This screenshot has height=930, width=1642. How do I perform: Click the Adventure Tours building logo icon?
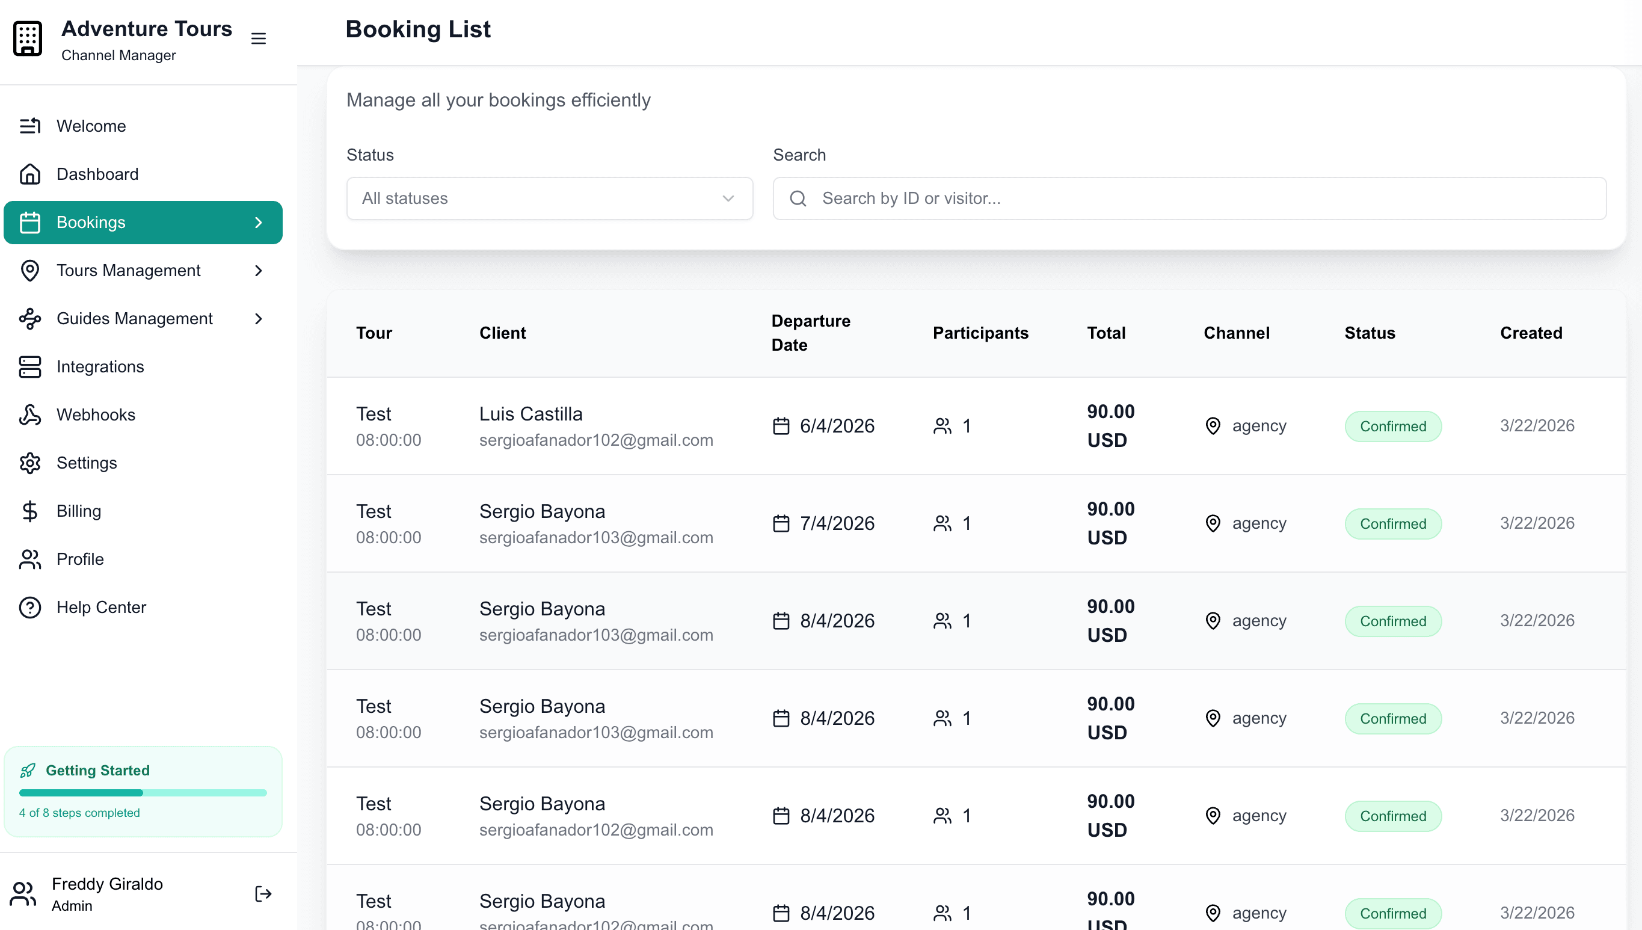tap(28, 39)
